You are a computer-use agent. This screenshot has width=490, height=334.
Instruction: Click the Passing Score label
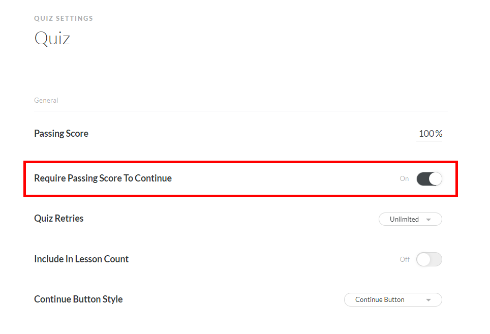pos(61,134)
